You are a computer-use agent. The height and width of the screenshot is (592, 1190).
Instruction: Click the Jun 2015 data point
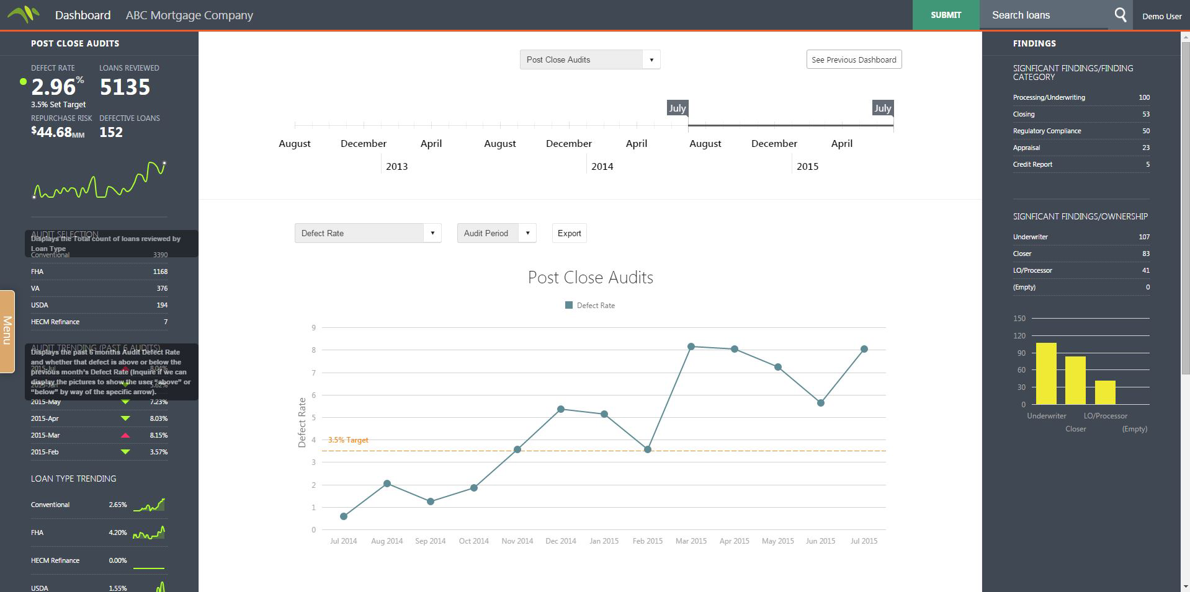pyautogui.click(x=821, y=403)
